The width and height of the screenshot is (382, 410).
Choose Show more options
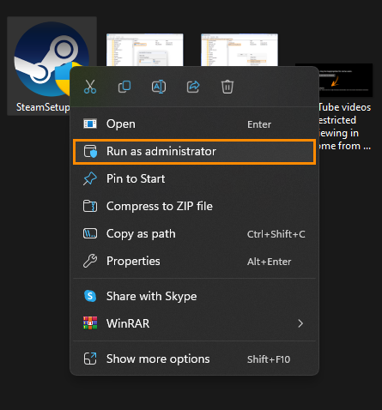pos(195,359)
